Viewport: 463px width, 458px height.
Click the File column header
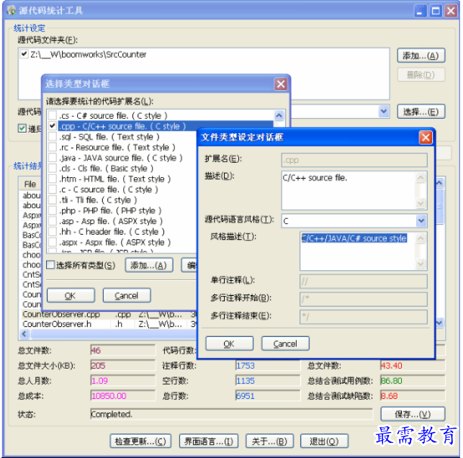tap(30, 184)
